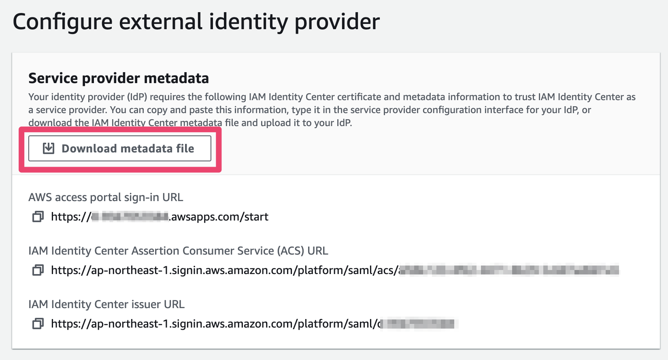Copy the AWS access portal sign-in URL
This screenshot has height=360, width=668.
[x=38, y=216]
